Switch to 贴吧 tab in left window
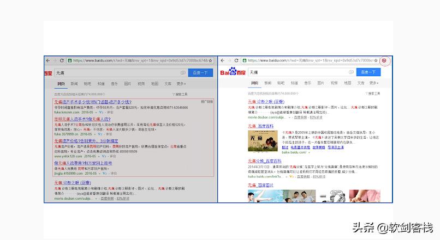Screen dimensions: 440x240 (x=87, y=84)
